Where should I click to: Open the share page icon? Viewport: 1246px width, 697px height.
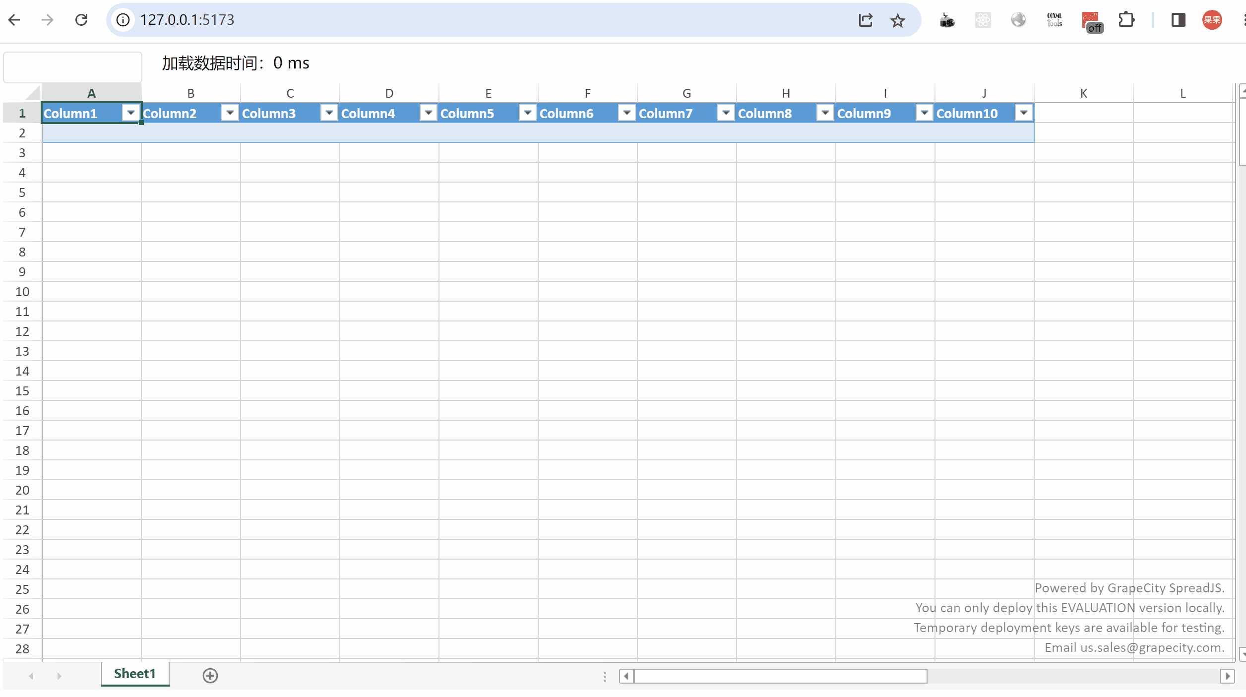[x=866, y=20]
